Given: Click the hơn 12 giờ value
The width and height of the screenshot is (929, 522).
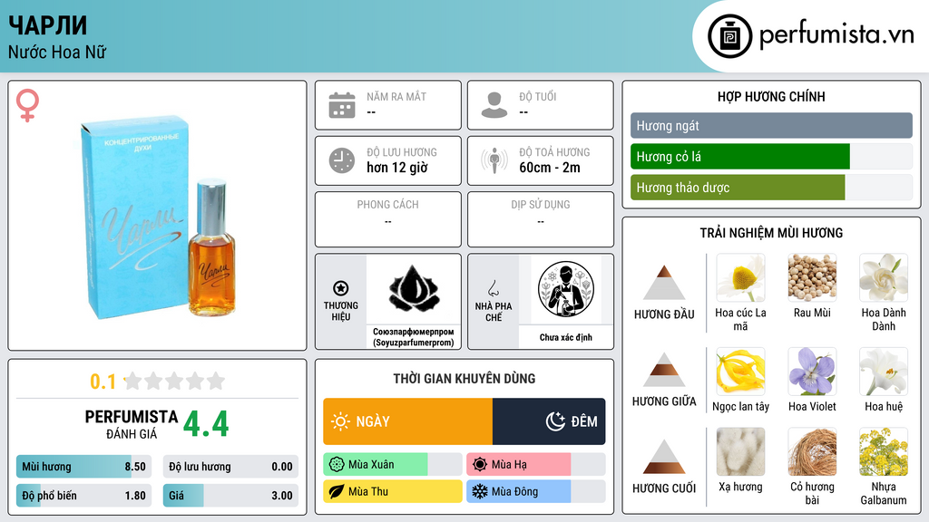Looking at the screenshot, I should 397,168.
